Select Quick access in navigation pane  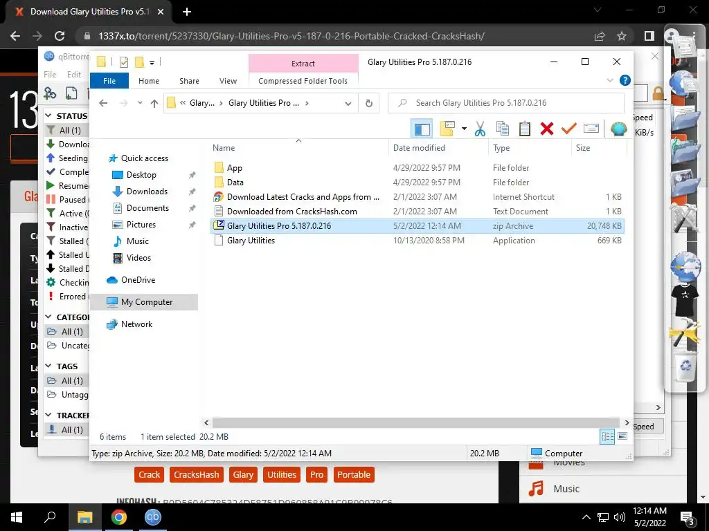pyautogui.click(x=144, y=158)
